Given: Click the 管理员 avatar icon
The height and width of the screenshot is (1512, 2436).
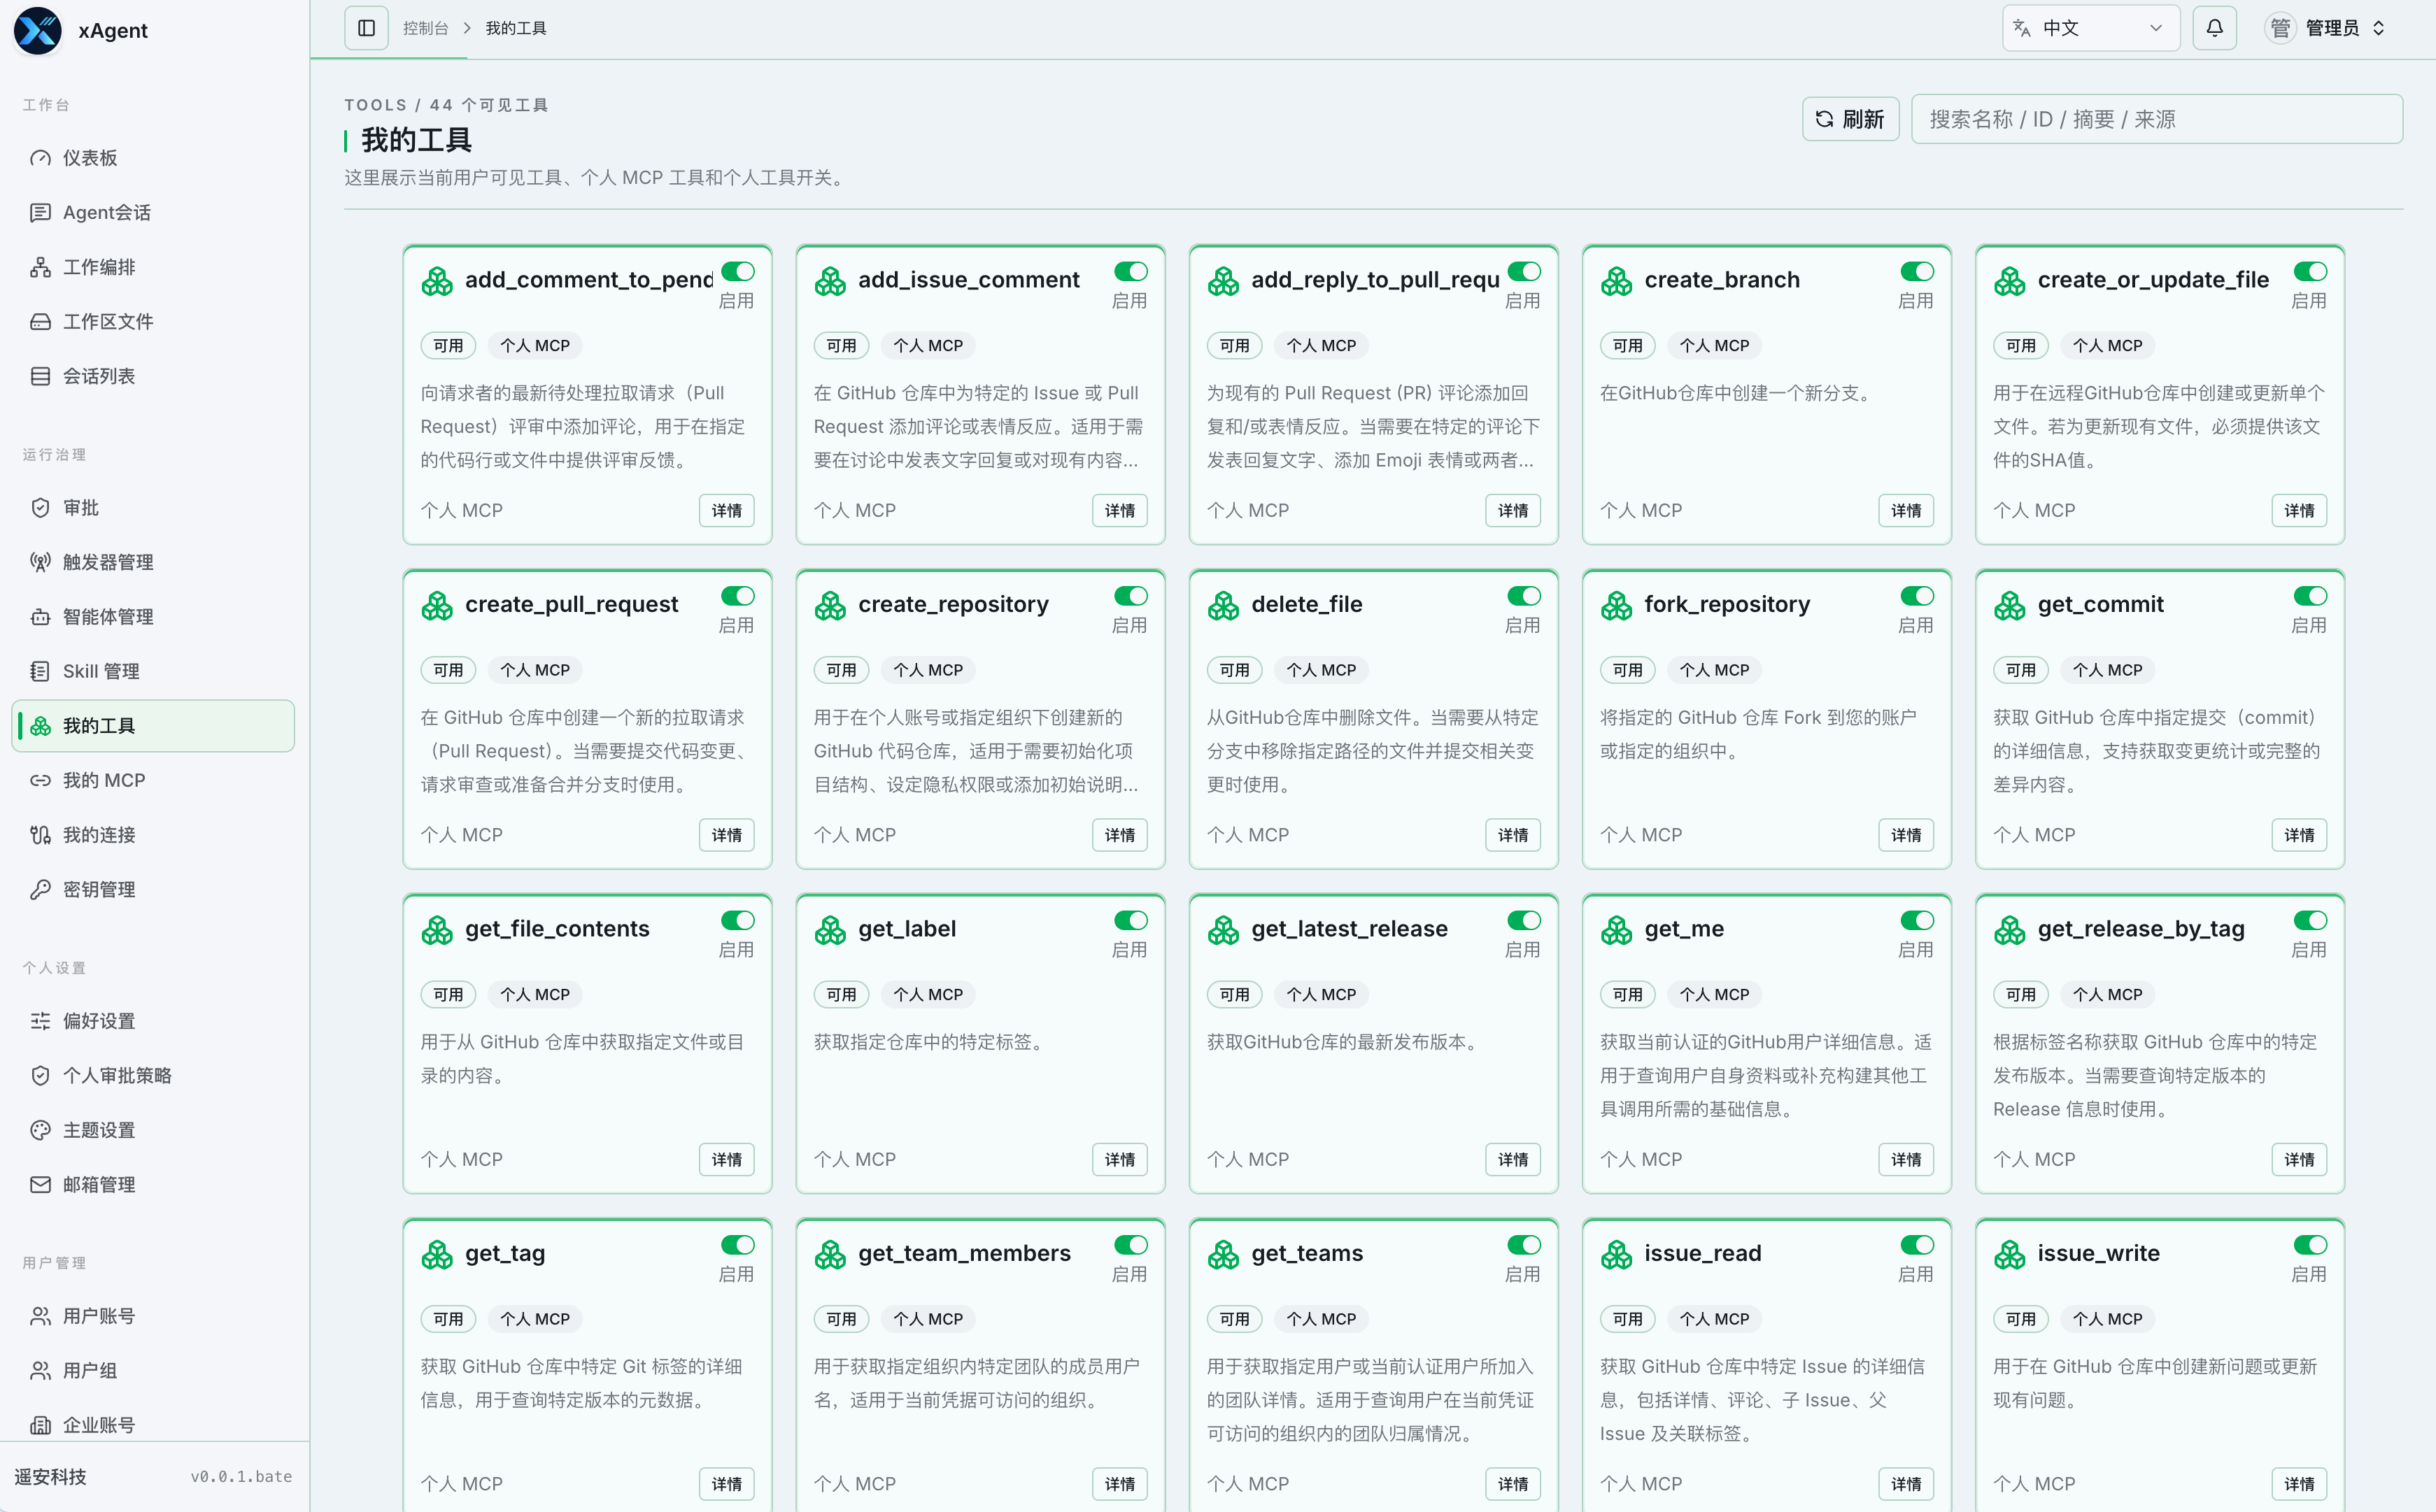Looking at the screenshot, I should click(x=2280, y=28).
